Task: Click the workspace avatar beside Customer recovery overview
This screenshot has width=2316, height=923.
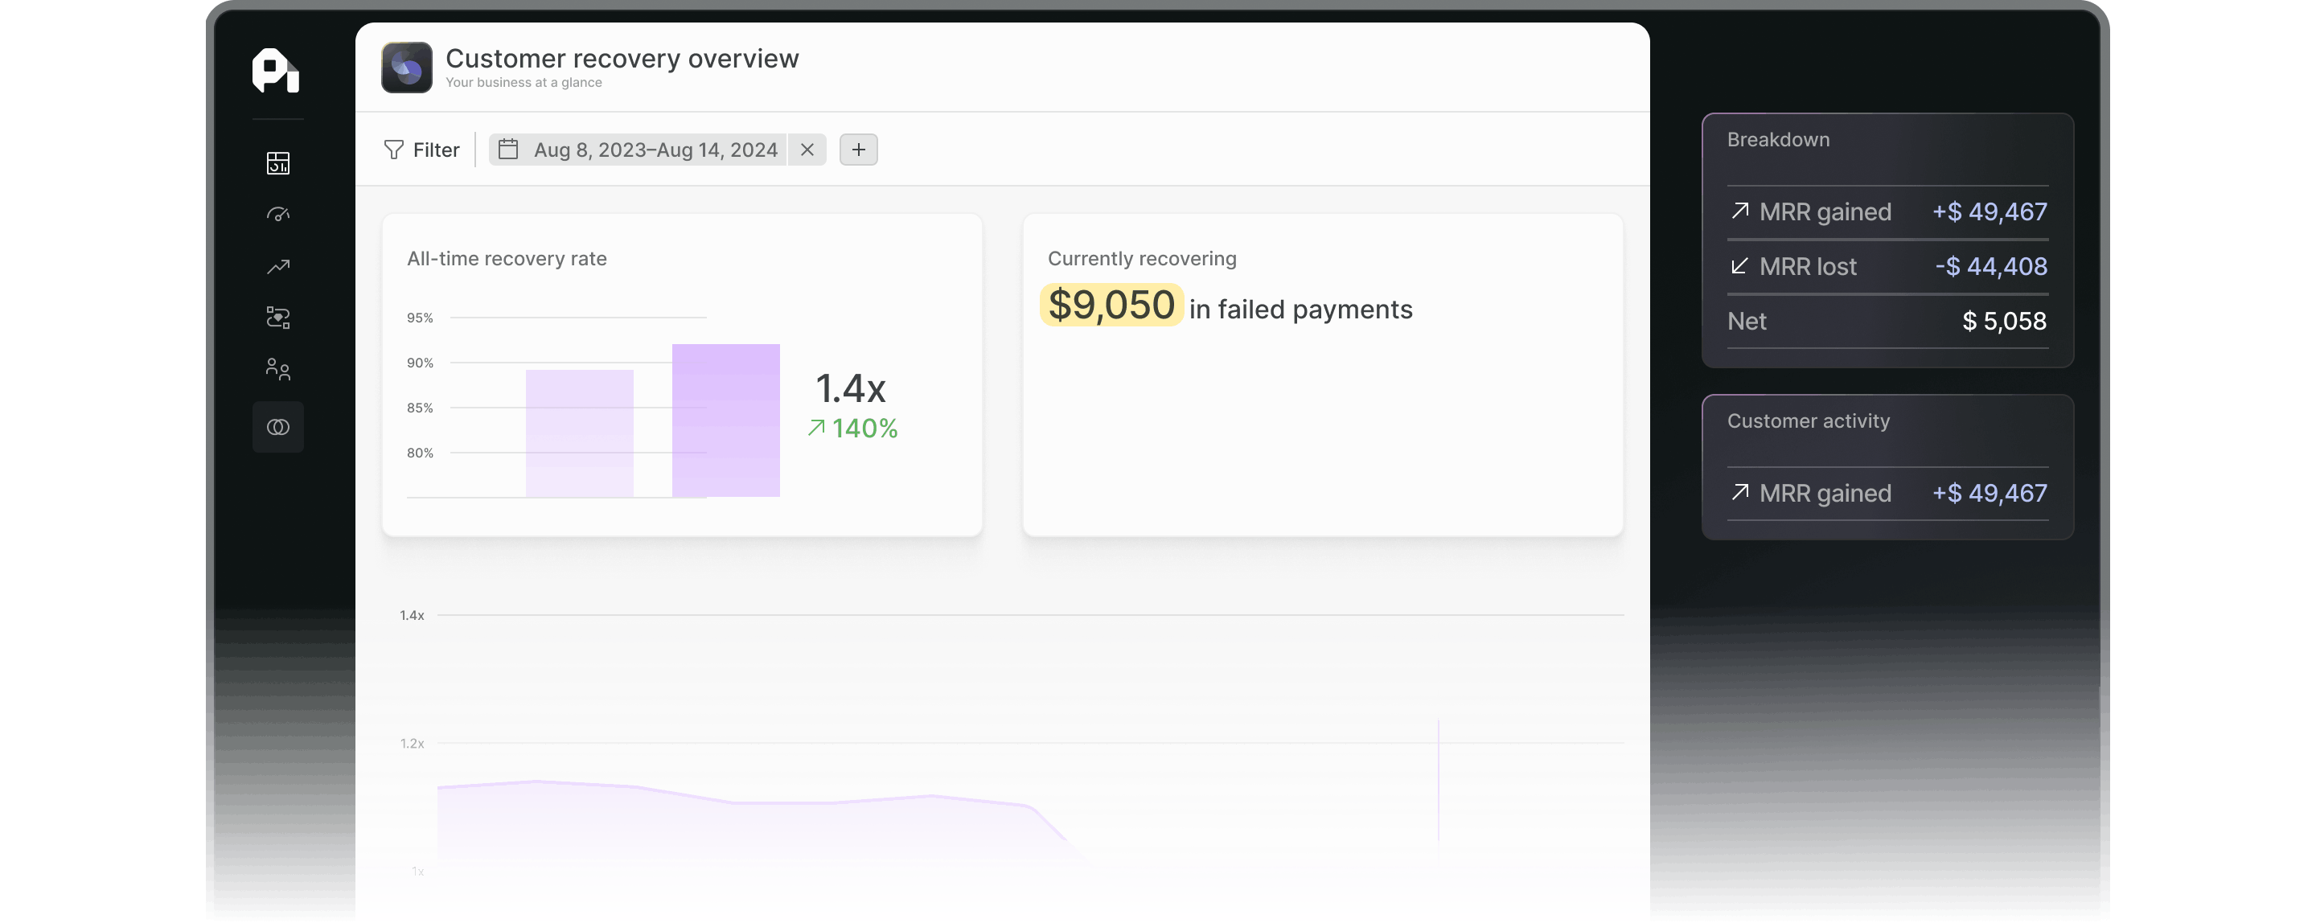Action: tap(406, 67)
